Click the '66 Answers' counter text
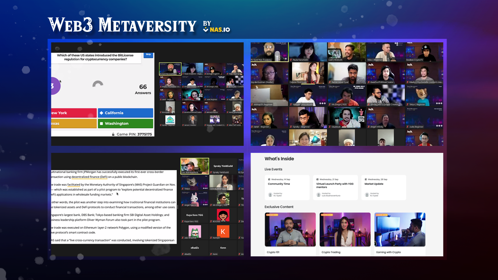Screen dimensions: 498x280 click(143, 89)
